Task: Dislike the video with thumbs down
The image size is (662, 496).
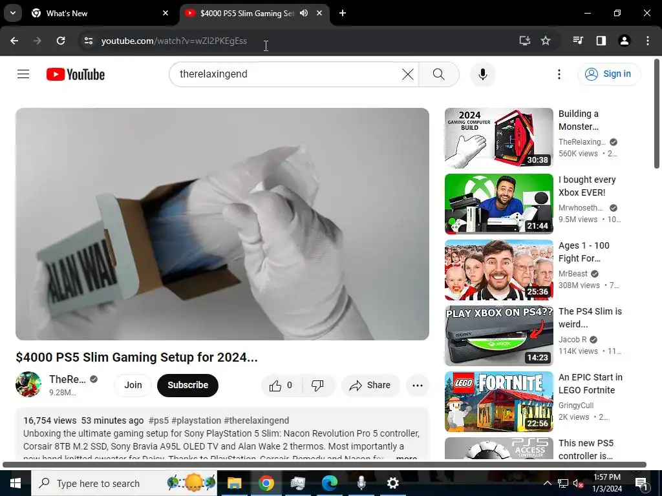Action: coord(317,385)
